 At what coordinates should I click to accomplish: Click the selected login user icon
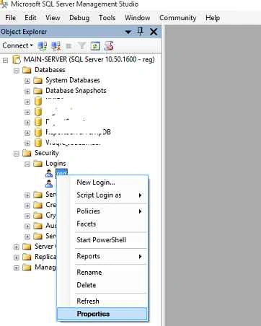(x=49, y=174)
